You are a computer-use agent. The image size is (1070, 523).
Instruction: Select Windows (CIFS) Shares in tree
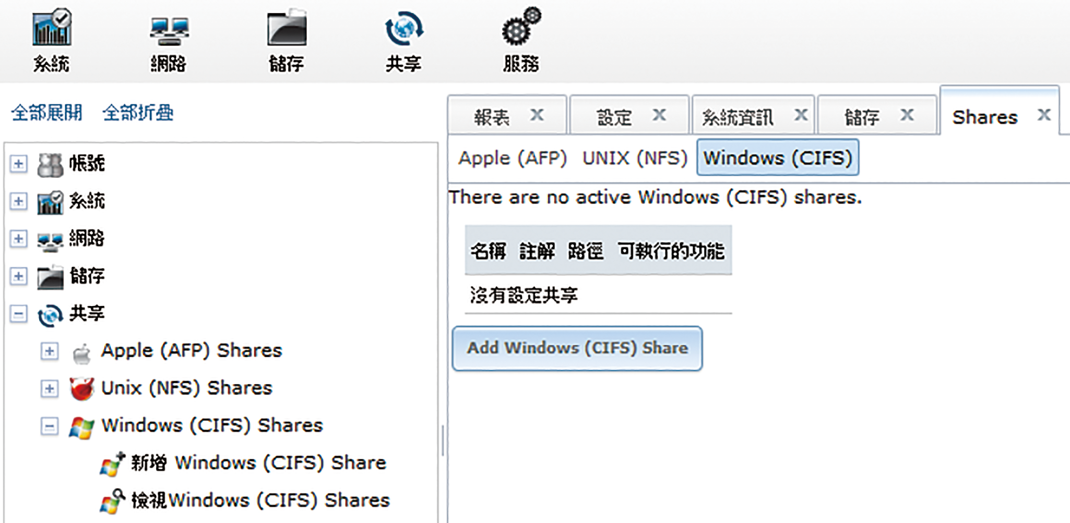212,426
